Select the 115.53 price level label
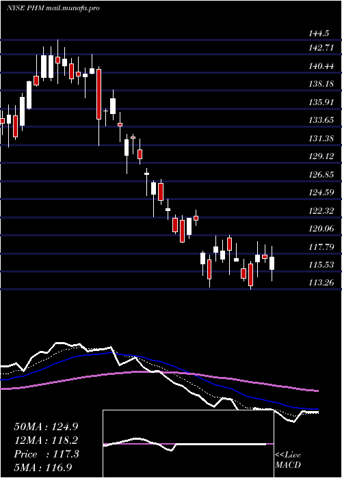 321,265
